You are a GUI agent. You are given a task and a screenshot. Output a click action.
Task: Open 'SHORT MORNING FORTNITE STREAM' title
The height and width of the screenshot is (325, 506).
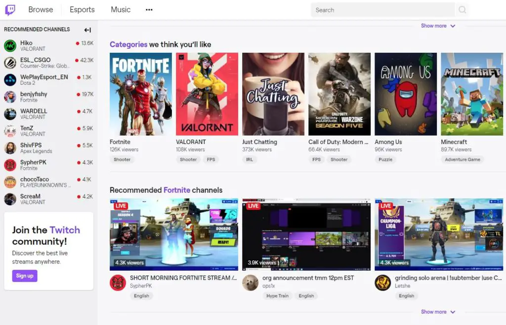(x=183, y=278)
